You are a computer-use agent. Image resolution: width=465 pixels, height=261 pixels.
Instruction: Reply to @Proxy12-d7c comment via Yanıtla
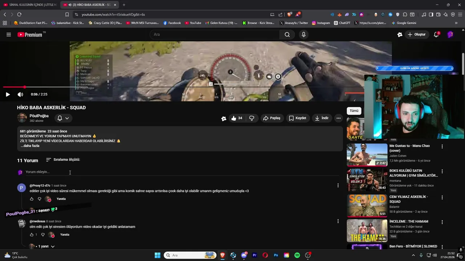click(61, 199)
